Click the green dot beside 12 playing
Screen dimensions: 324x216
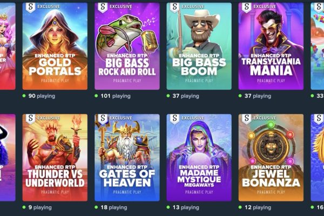240,207
